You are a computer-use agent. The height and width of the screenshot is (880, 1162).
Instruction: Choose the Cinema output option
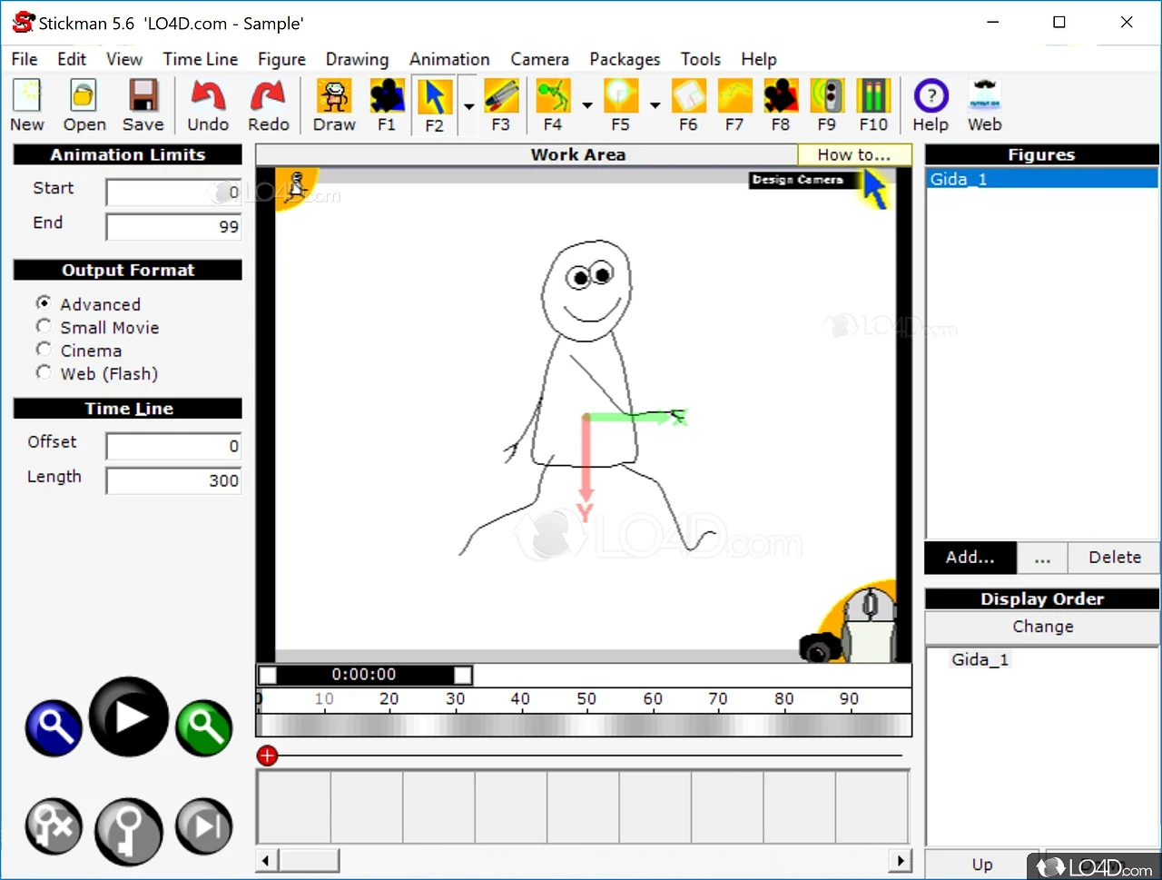point(44,350)
